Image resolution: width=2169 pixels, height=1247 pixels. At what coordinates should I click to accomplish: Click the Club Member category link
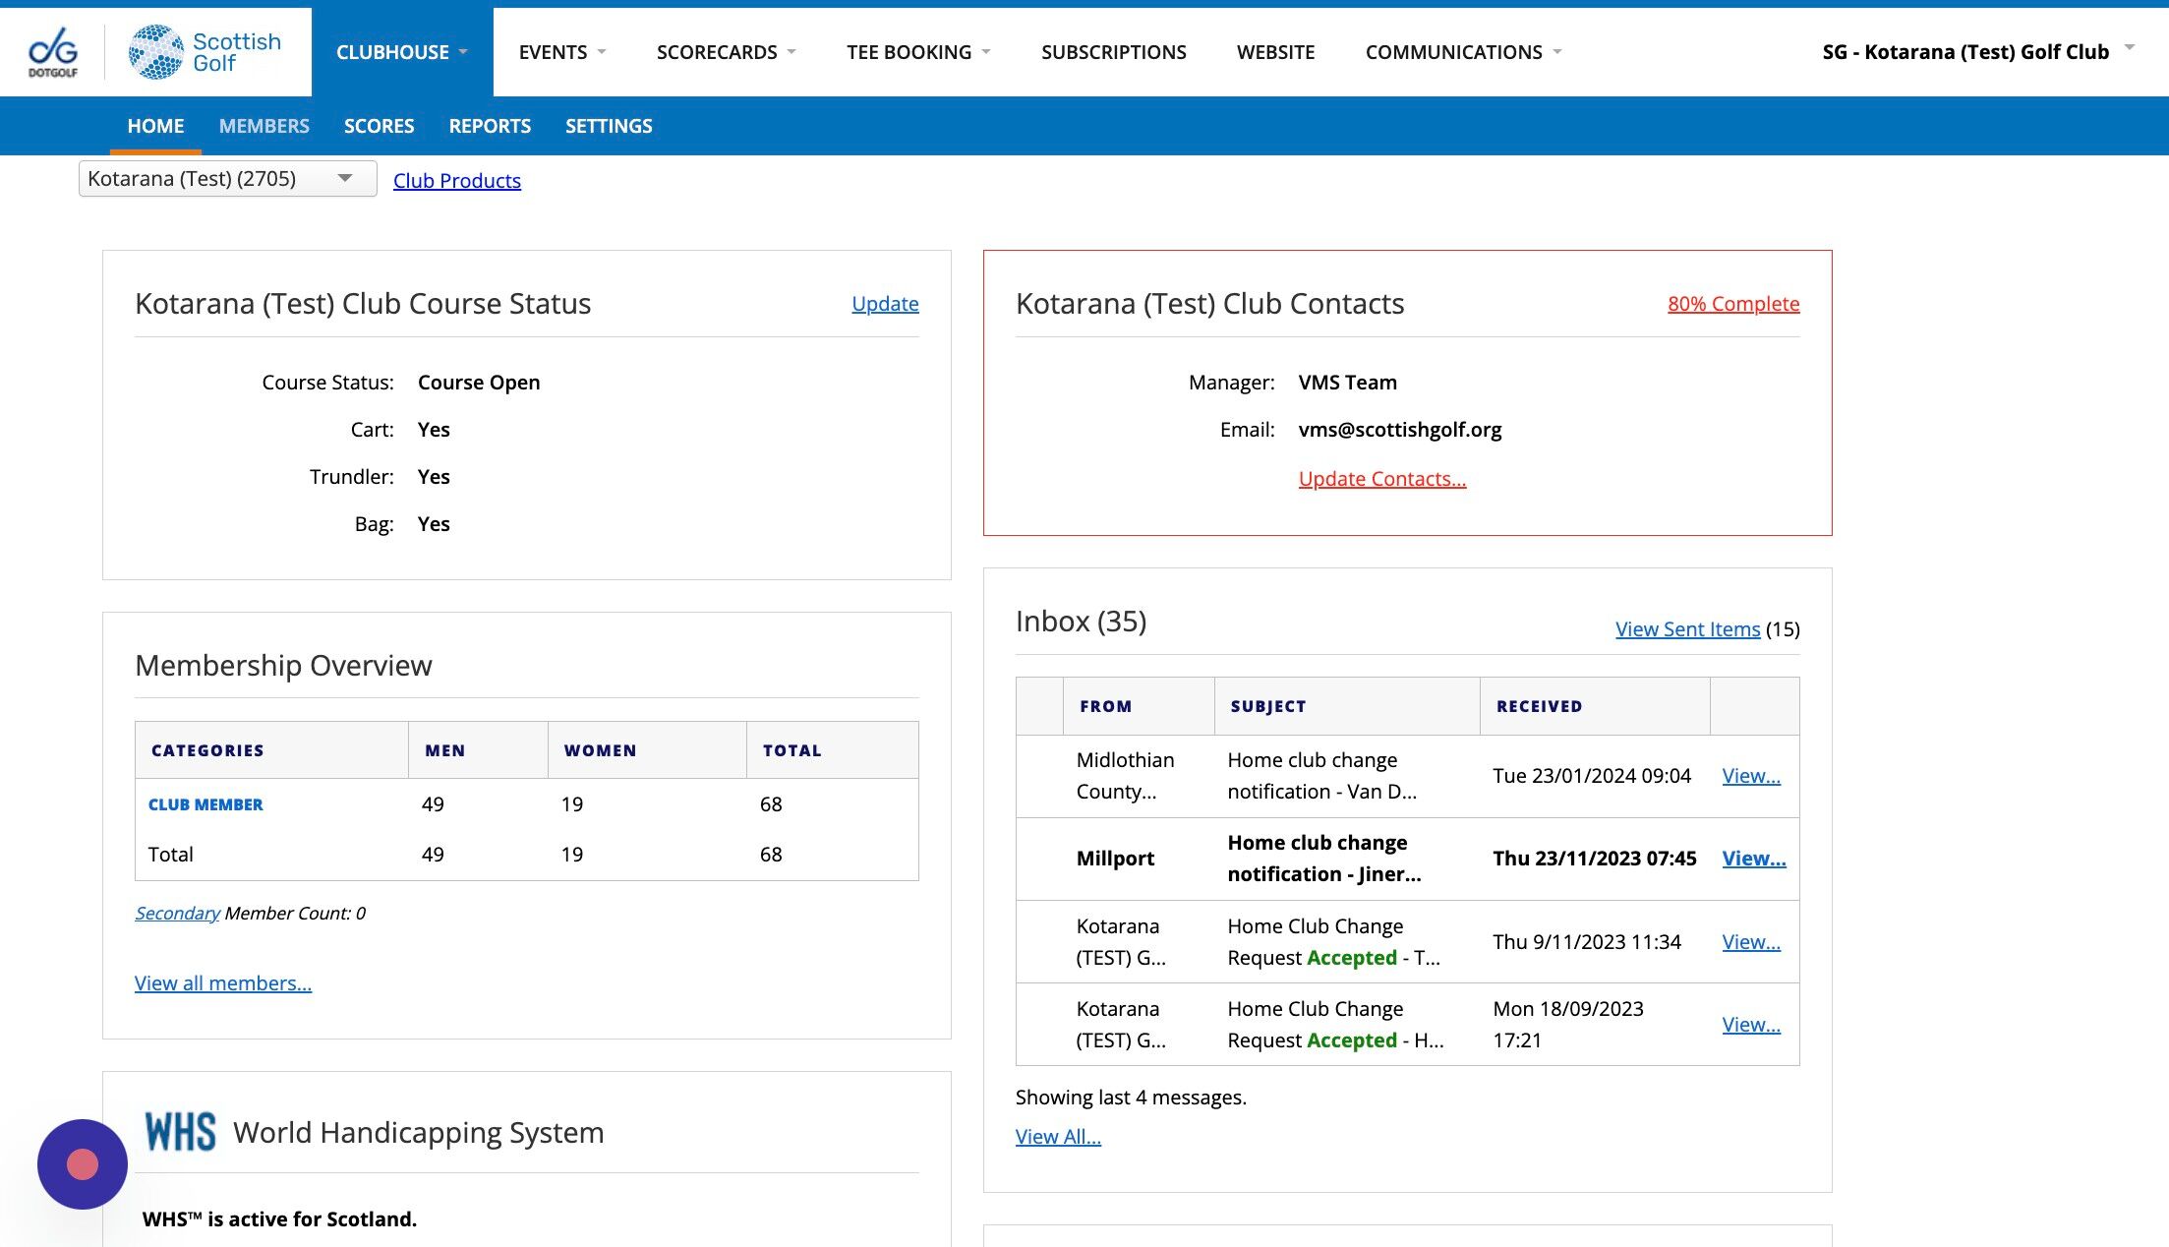(x=205, y=804)
